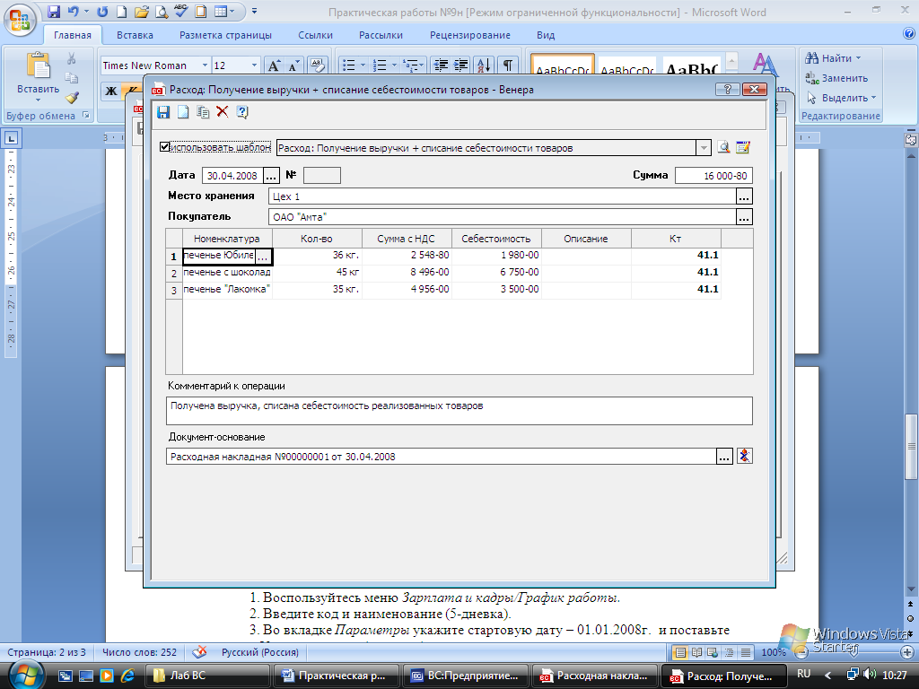The height and width of the screenshot is (689, 919).
Task: Click zoom in plus on Word's zoom slider
Action: (x=906, y=652)
